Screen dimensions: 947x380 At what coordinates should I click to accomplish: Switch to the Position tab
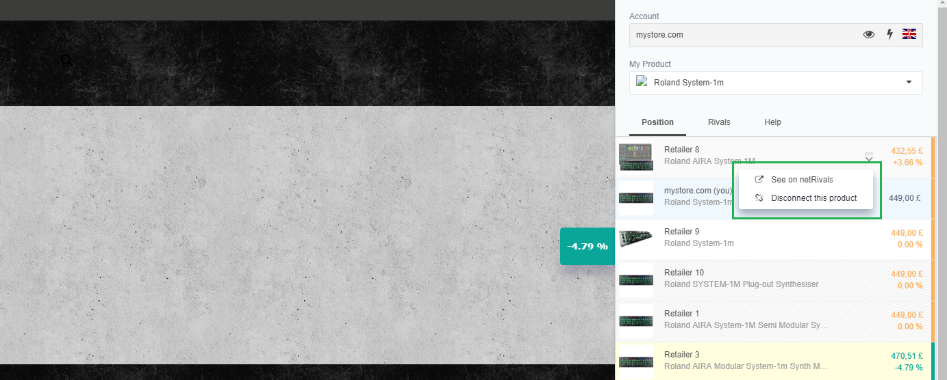coord(657,122)
